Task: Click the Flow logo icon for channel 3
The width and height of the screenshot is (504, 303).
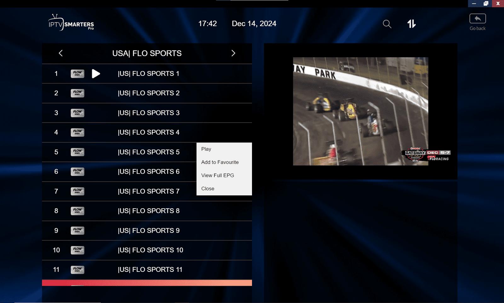Action: coord(77,113)
